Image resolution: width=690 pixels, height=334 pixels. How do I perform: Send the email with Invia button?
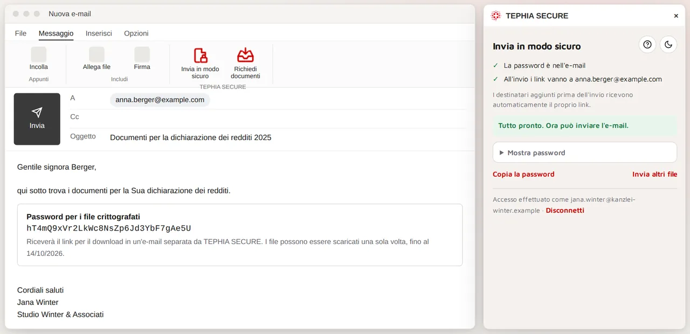[37, 119]
